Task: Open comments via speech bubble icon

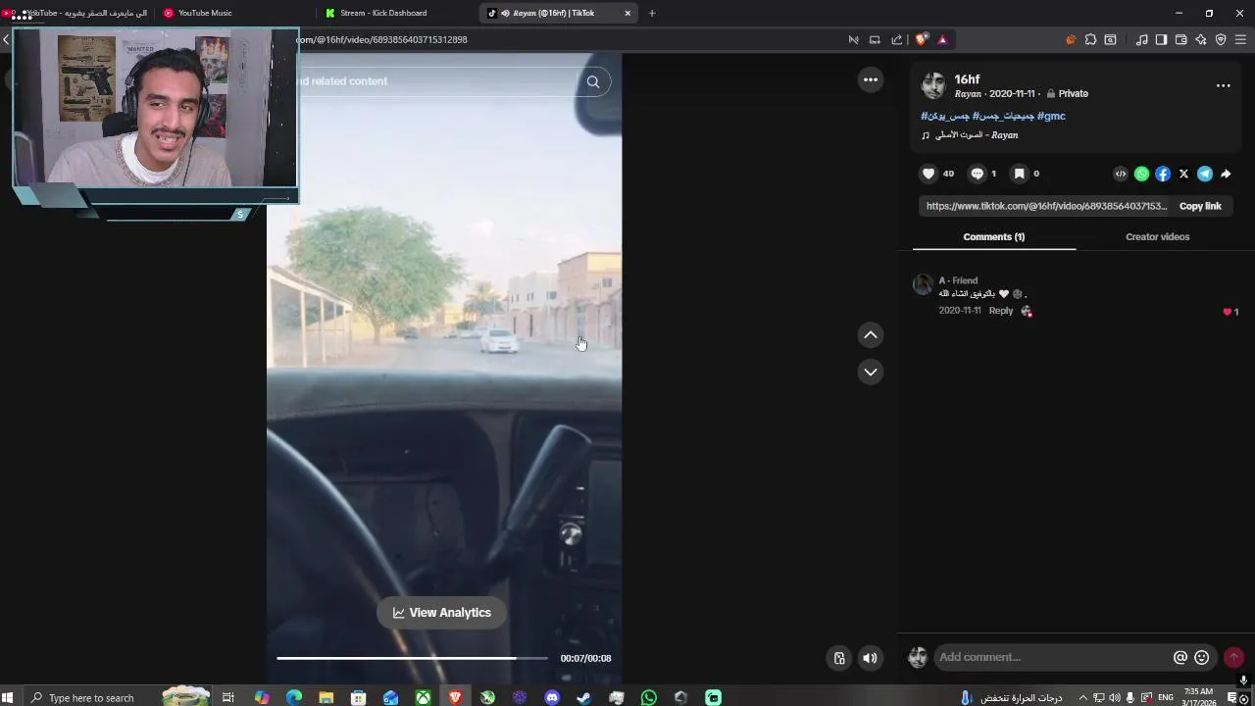Action: [977, 174]
